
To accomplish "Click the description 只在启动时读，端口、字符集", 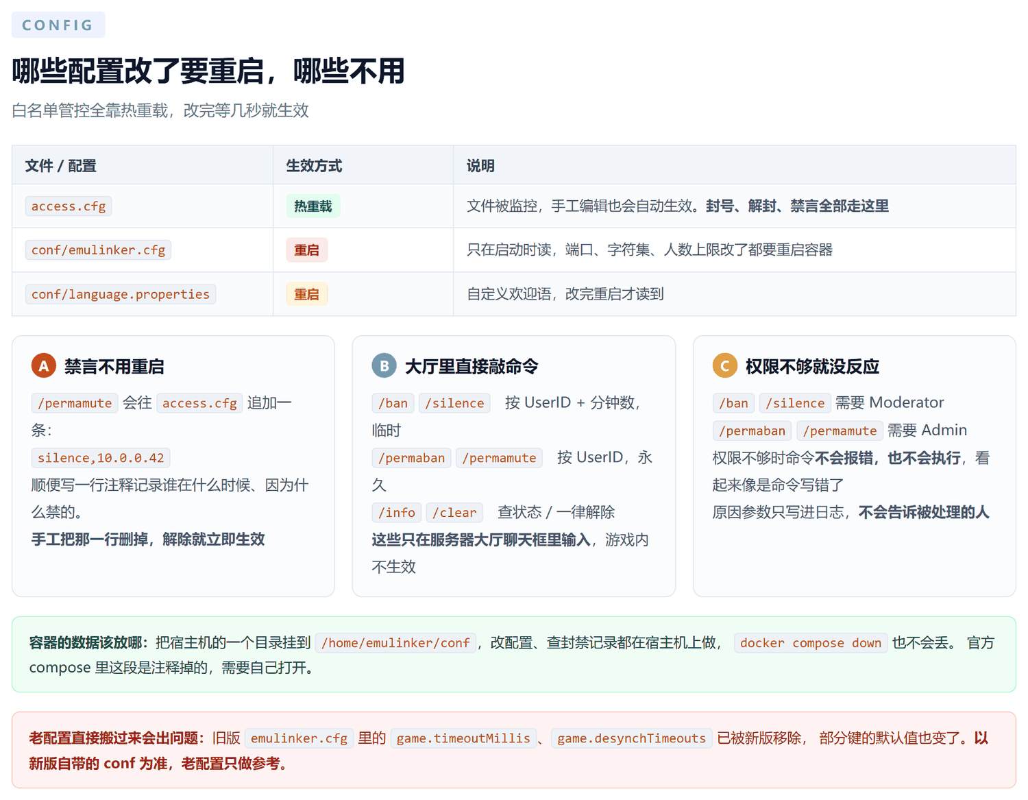I will [x=559, y=250].
